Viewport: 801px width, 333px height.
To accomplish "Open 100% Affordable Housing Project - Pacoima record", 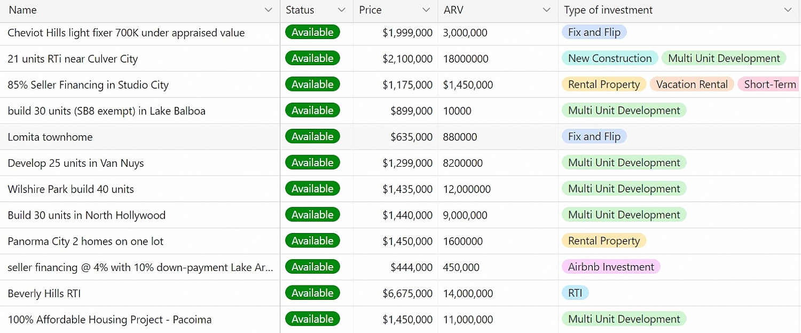I will [x=109, y=320].
